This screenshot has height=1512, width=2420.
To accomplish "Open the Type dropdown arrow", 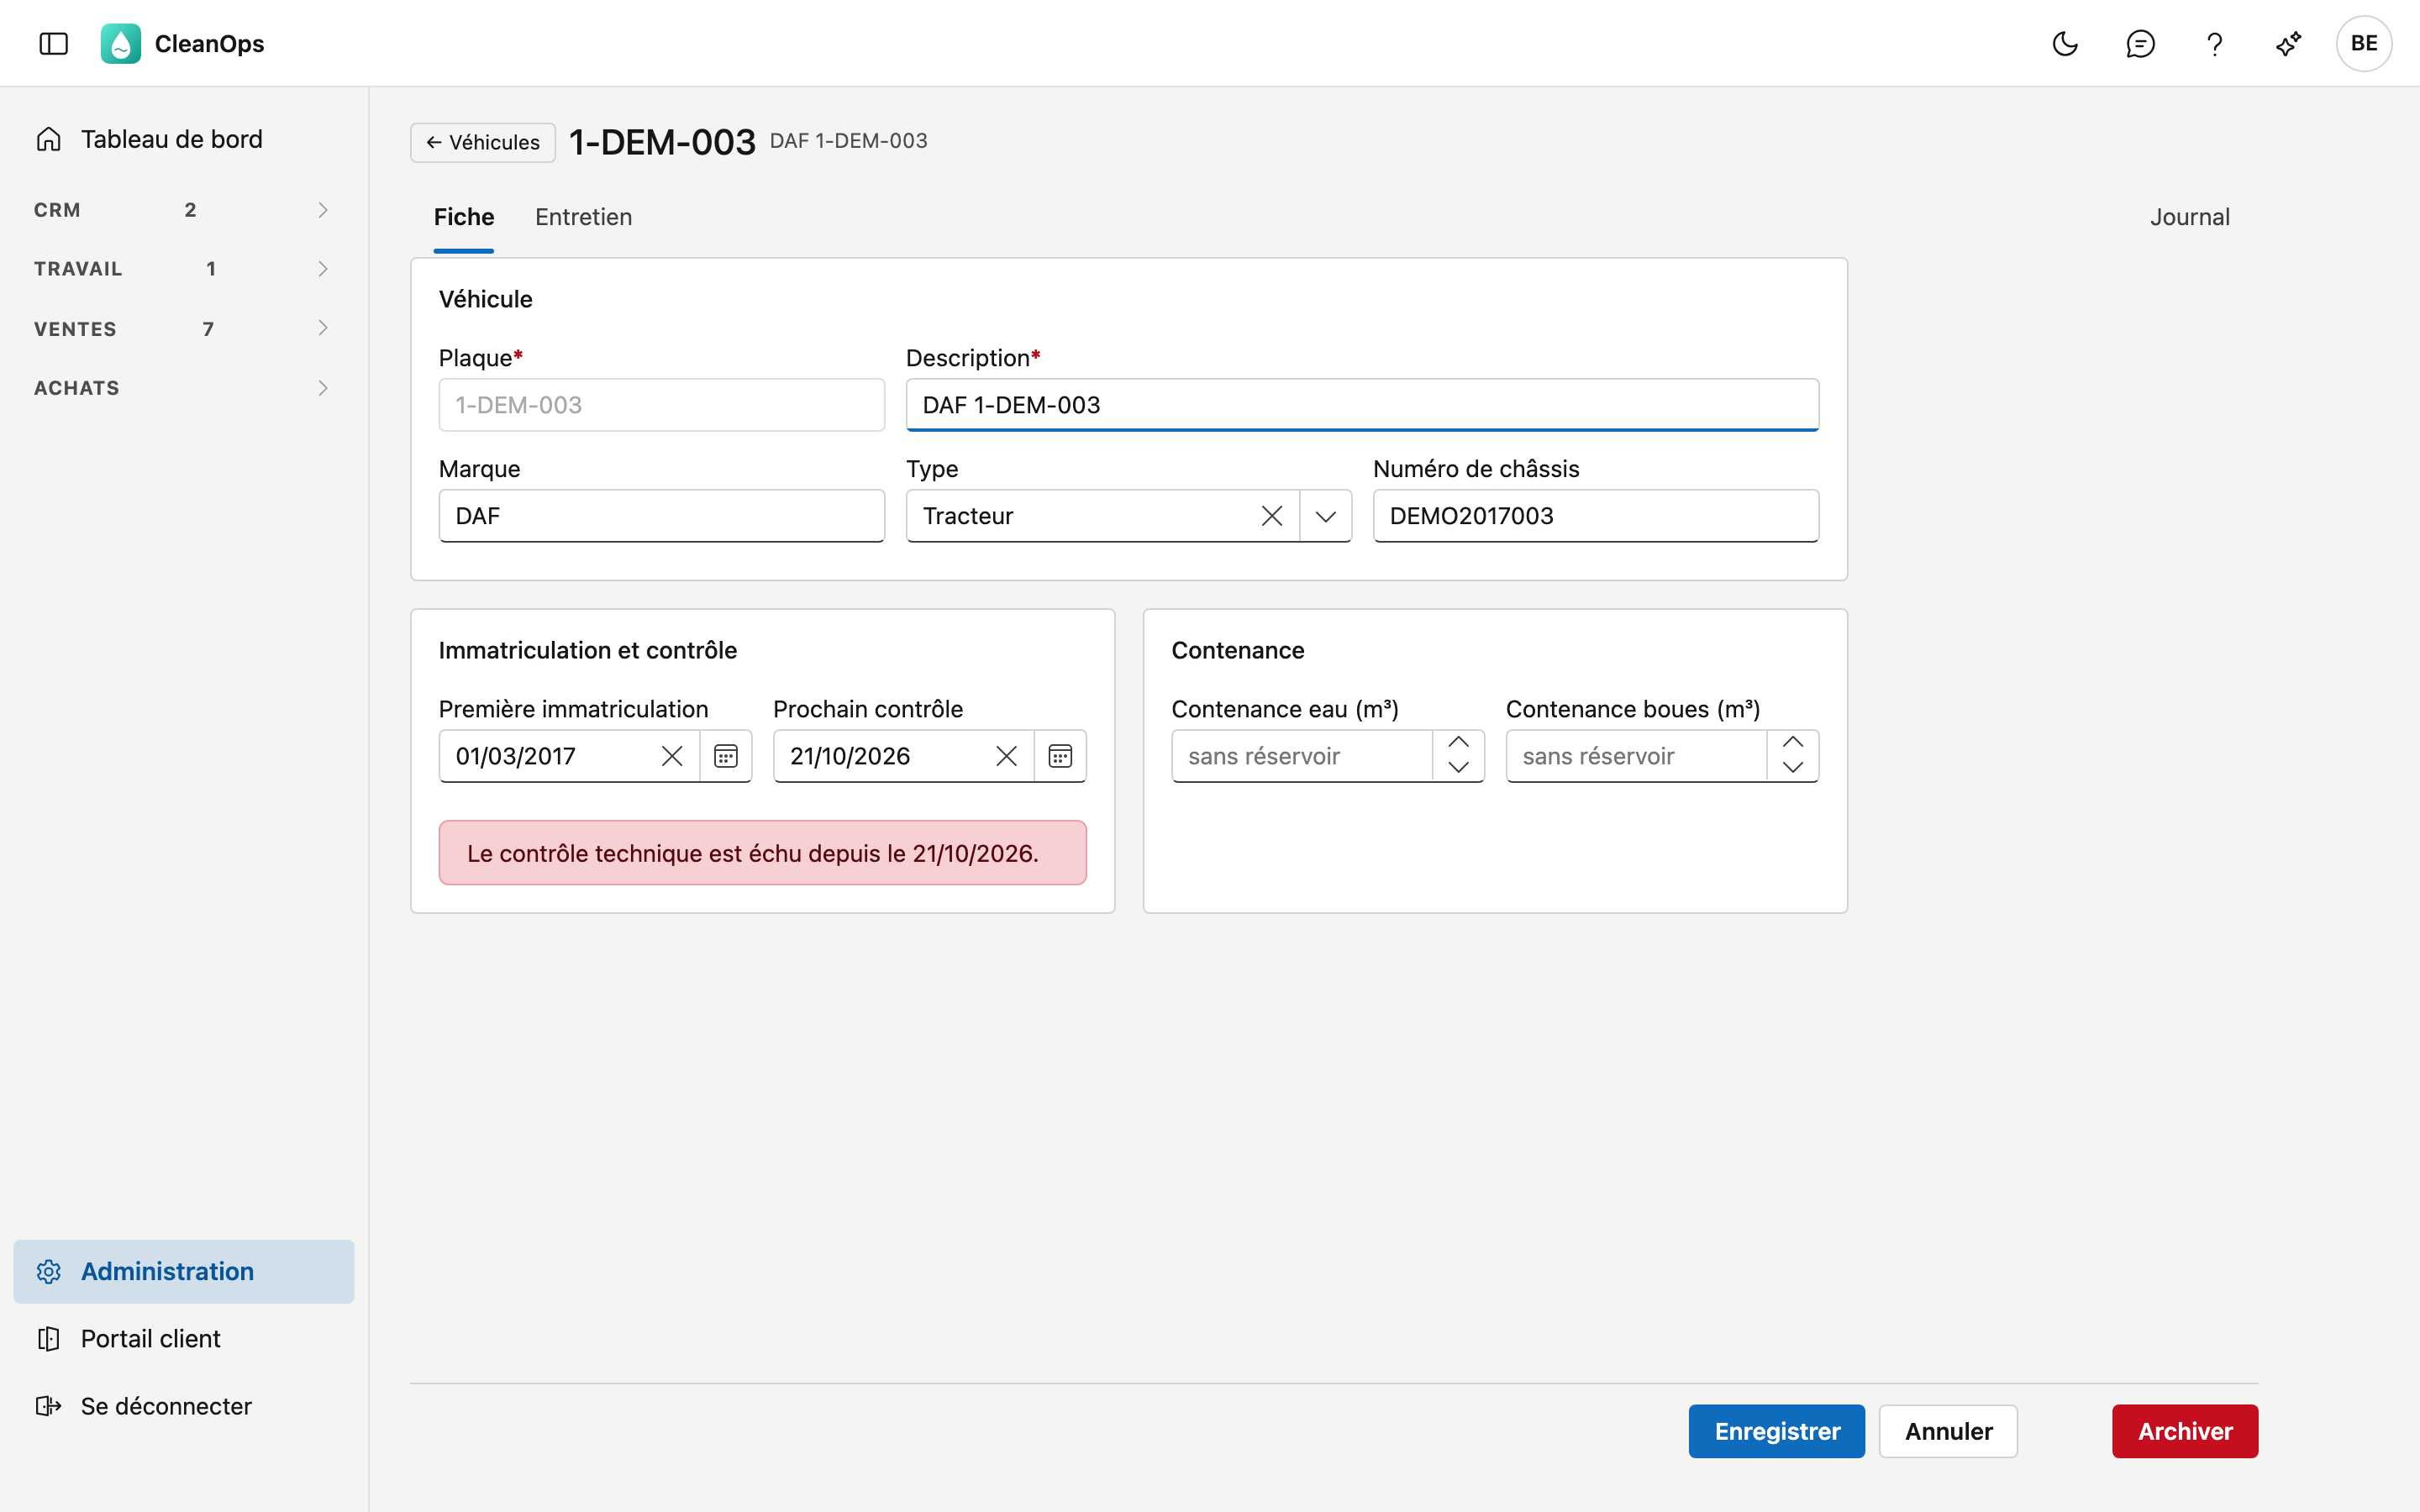I will pos(1326,516).
